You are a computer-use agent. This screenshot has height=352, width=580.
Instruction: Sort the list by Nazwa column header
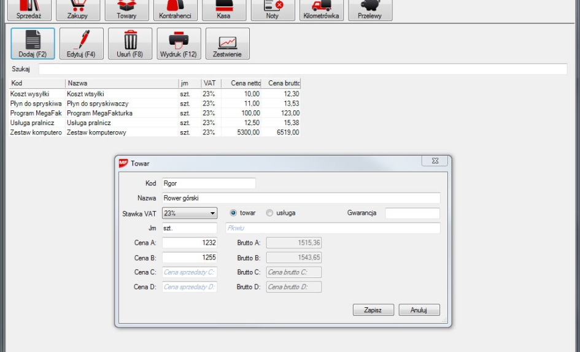[121, 83]
